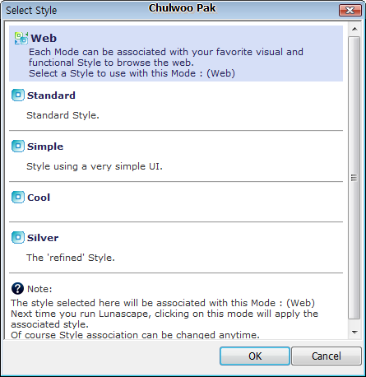
Task: Click the 'Standard Style.' description text
Action: [63, 115]
